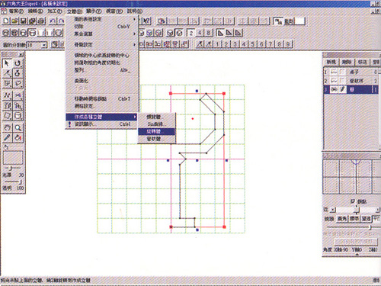Select the rotate tool in toolbox

click(18, 63)
